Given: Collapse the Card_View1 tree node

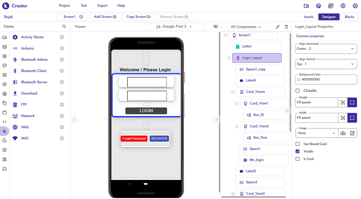Looking at the screenshot, I should [236, 104].
